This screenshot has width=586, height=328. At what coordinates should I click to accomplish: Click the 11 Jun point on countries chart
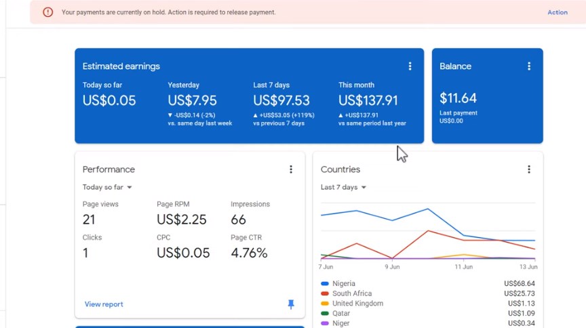[x=463, y=236]
